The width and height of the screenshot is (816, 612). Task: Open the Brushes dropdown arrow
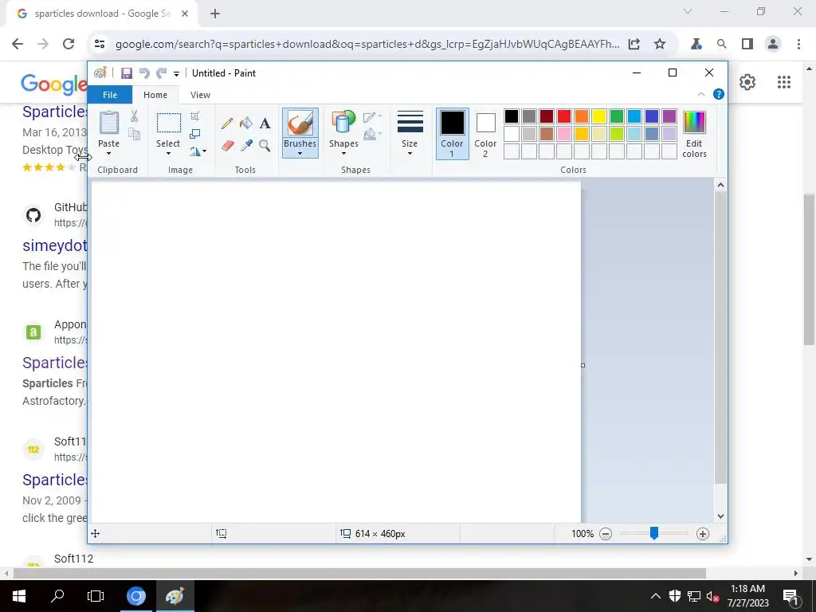[x=300, y=154]
